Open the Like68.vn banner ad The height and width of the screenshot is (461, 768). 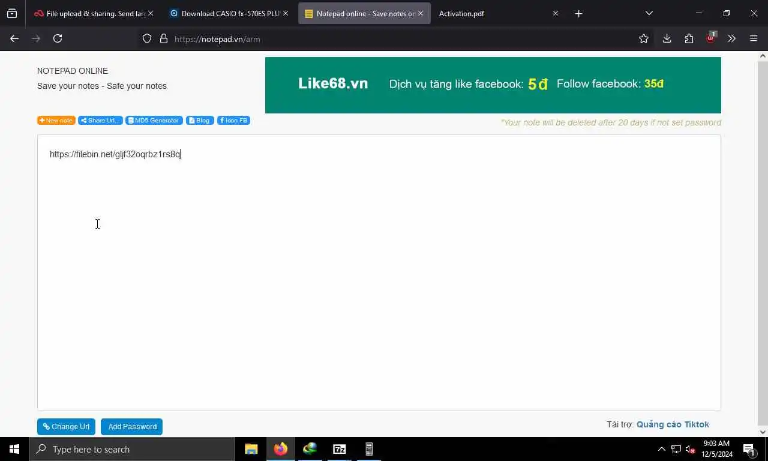pyautogui.click(x=493, y=85)
